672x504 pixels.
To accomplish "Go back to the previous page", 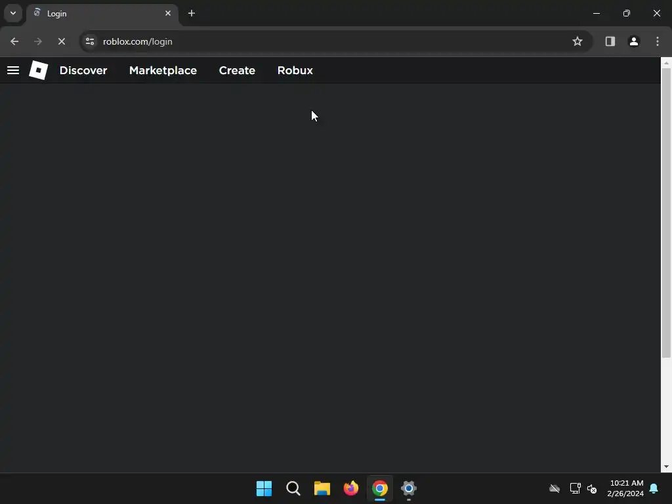I will pyautogui.click(x=14, y=41).
